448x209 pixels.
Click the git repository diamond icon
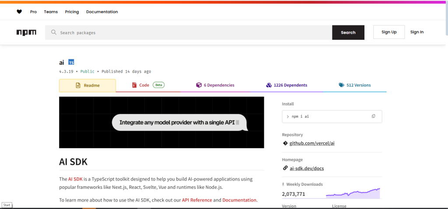click(x=285, y=143)
